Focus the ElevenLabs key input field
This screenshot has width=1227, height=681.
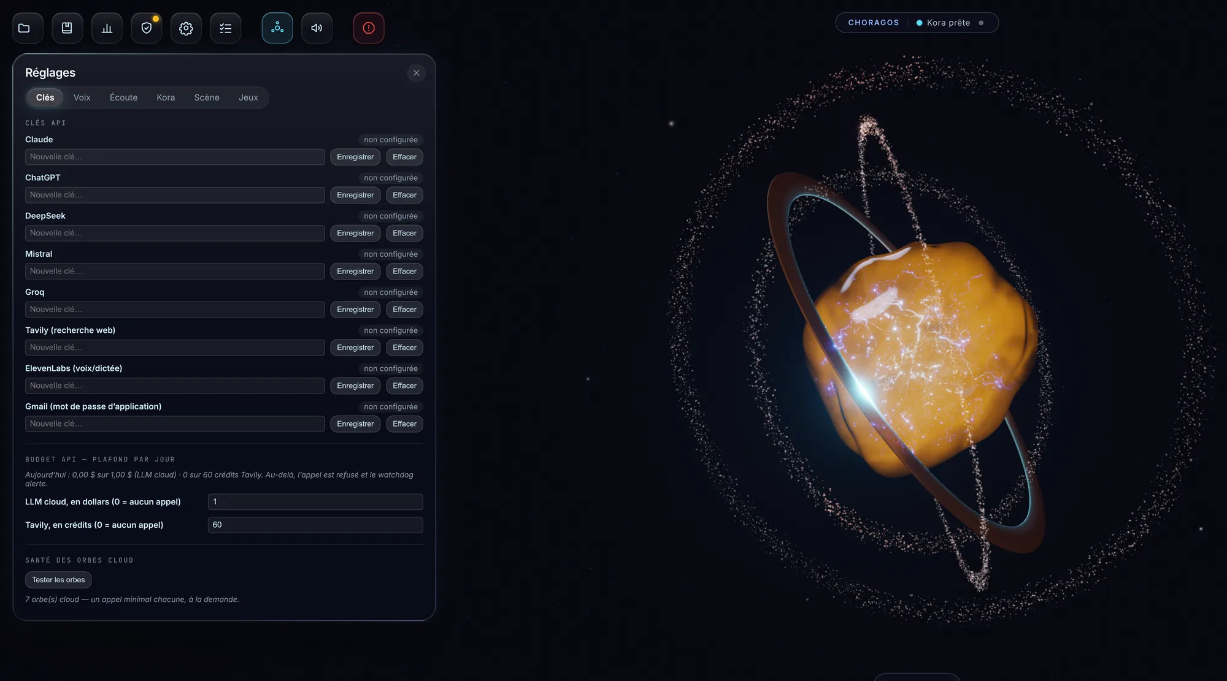tap(175, 386)
